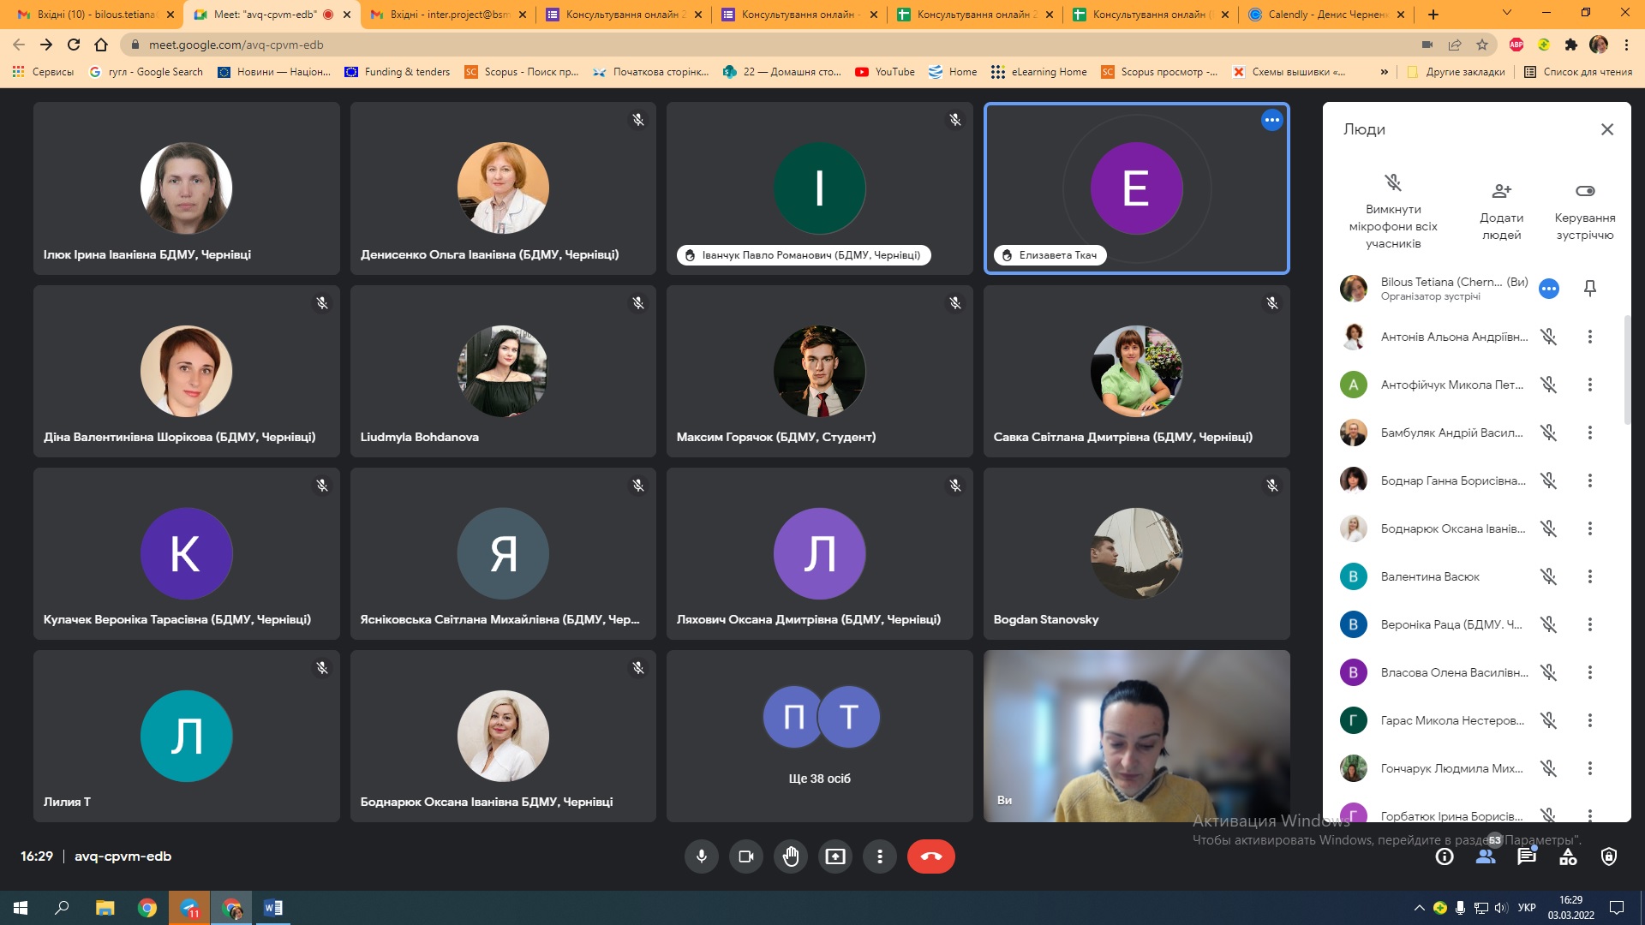This screenshot has height=925, width=1645.
Task: Open Ще 38 осіб participants tile
Action: pyautogui.click(x=819, y=737)
